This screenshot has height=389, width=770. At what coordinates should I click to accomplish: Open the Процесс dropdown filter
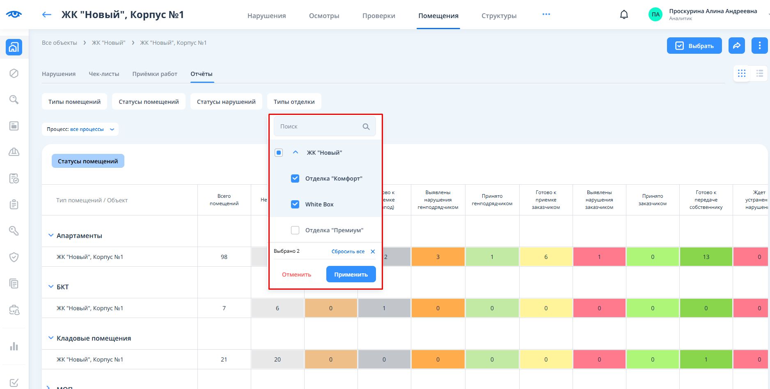[80, 129]
